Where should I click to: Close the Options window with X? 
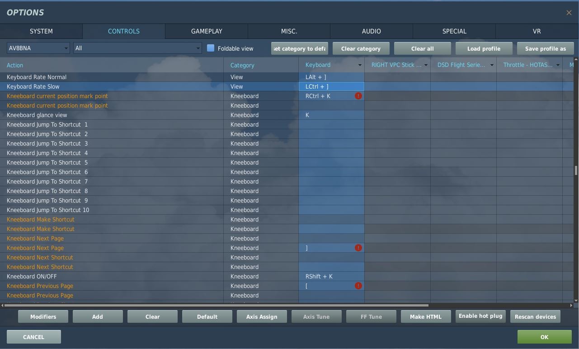pos(569,13)
